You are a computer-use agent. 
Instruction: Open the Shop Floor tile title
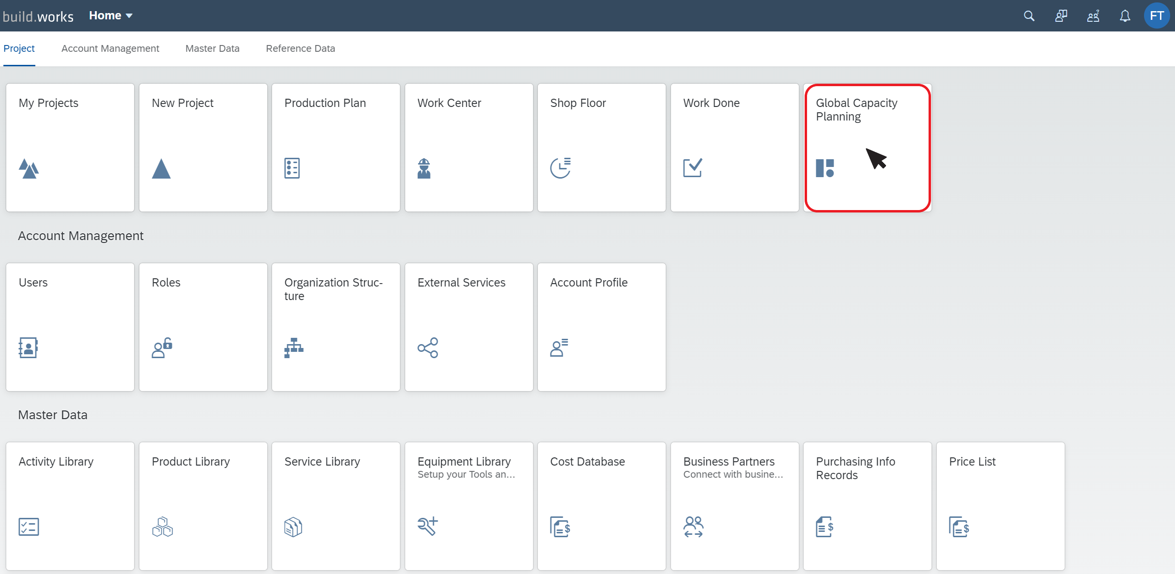click(578, 103)
